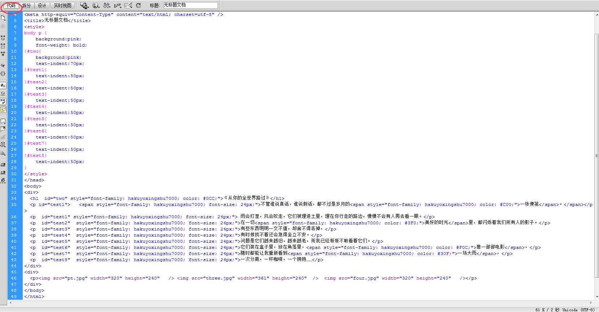The height and width of the screenshot is (312, 599).
Task: Click src="four.jpg" image on line 46
Action: click(x=395, y=278)
